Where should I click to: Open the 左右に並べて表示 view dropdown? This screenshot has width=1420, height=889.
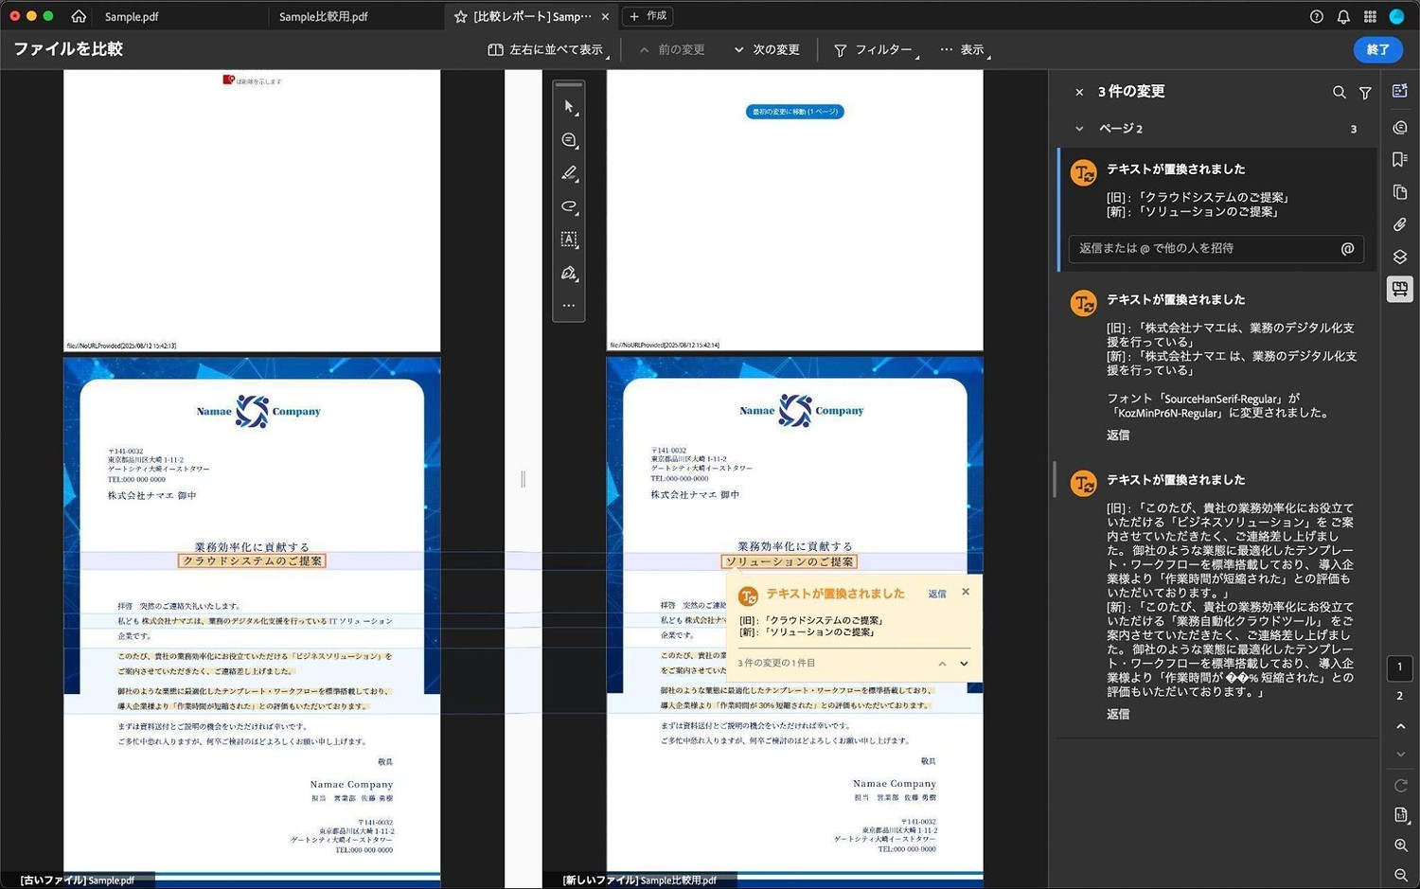pos(547,50)
